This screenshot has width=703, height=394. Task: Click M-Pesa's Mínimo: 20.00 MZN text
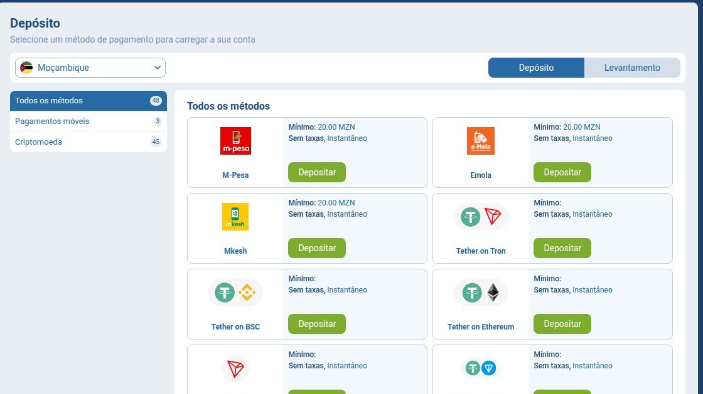tap(321, 127)
